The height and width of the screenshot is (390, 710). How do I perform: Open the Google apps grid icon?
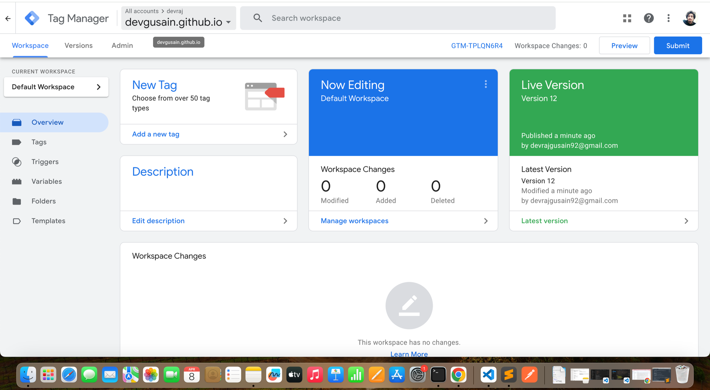pyautogui.click(x=627, y=18)
